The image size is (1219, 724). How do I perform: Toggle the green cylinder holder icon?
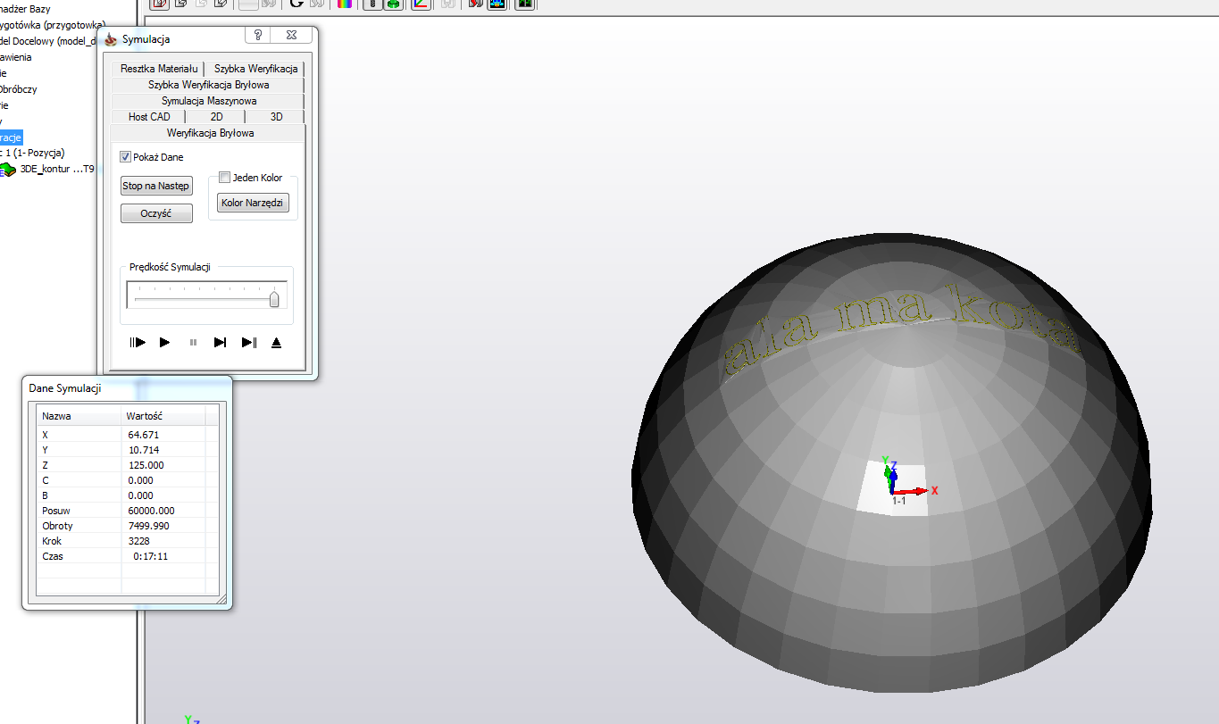[392, 4]
